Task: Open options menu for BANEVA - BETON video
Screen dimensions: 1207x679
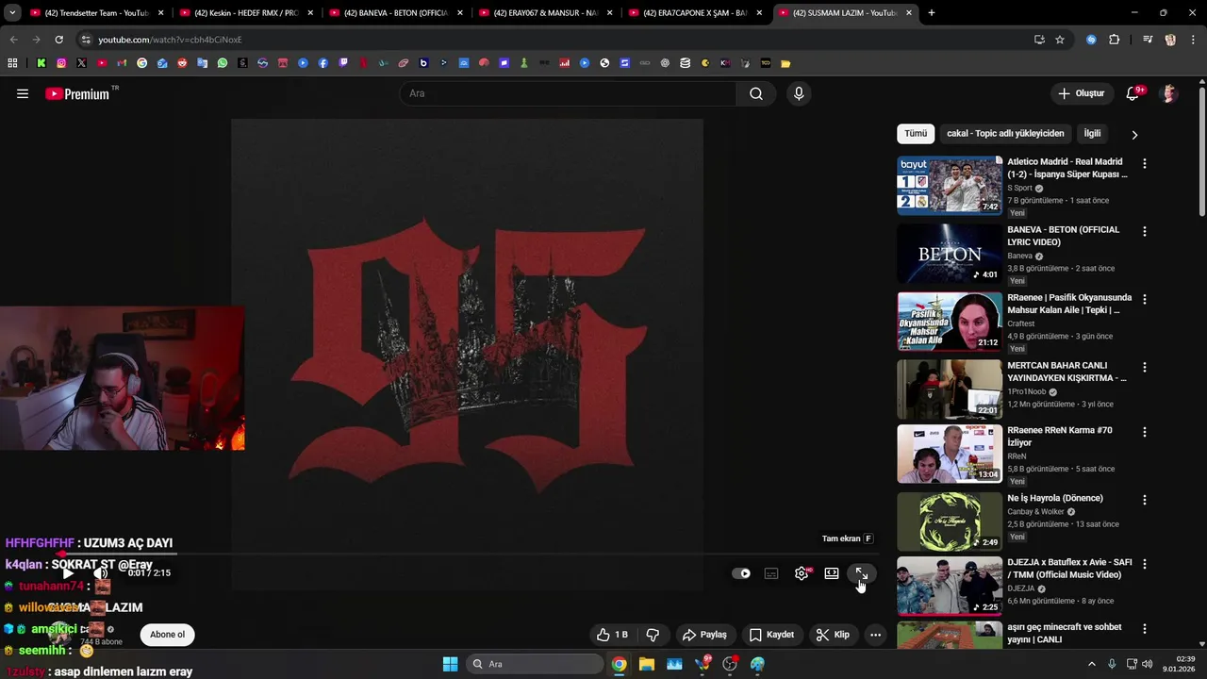Action: pos(1145,231)
